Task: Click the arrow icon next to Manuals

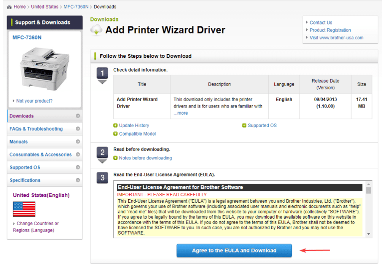Action: tap(78, 142)
